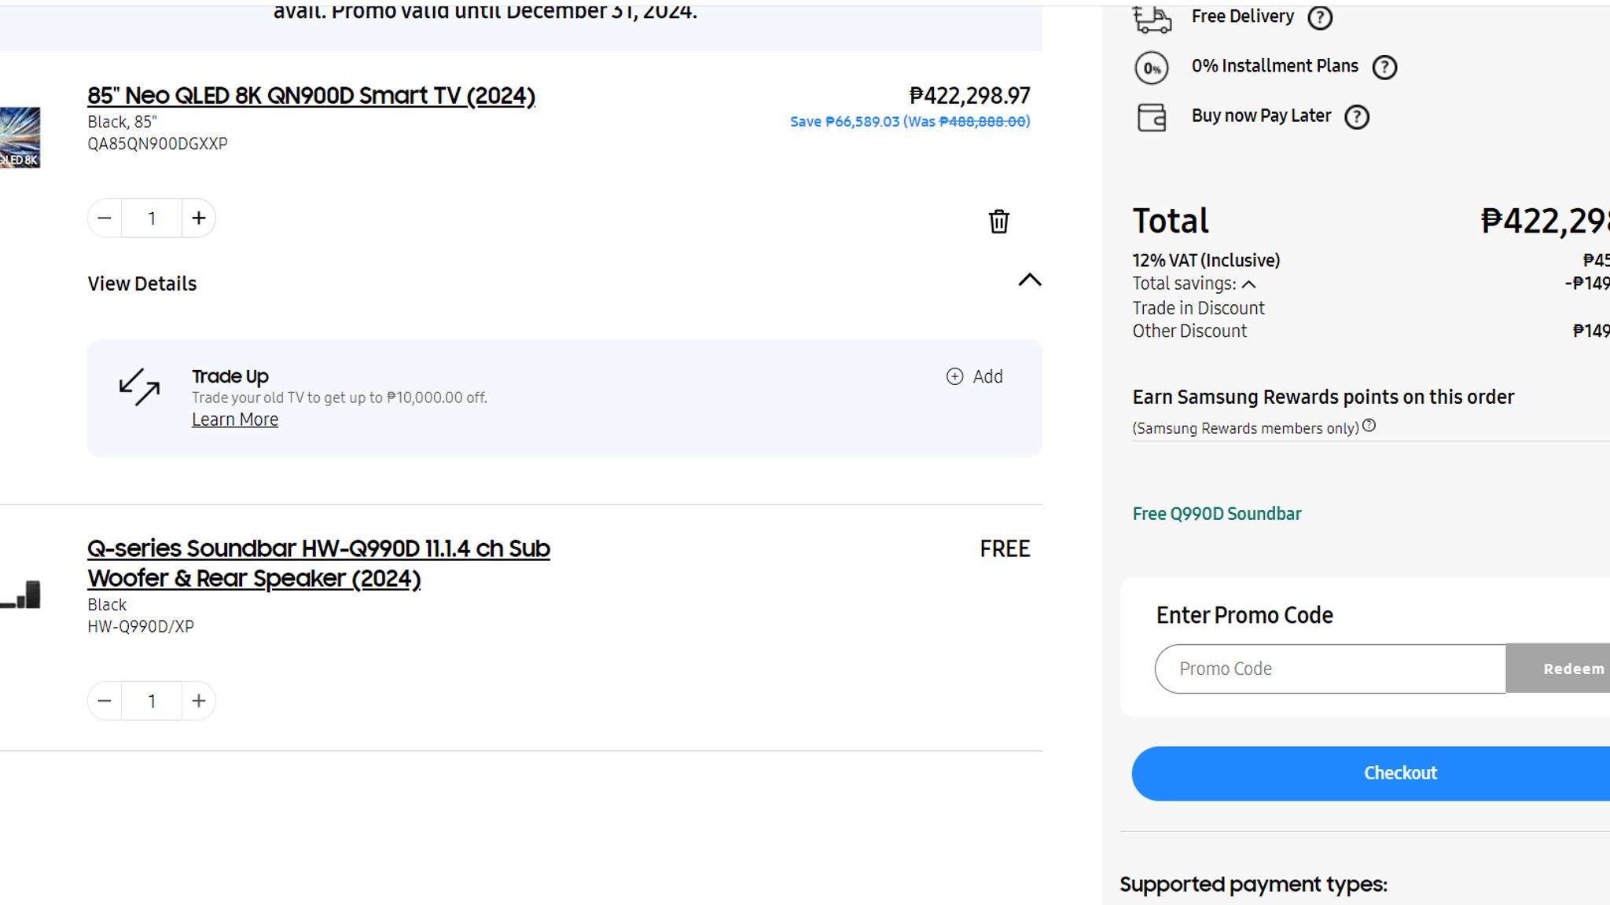Click the Checkout button

click(x=1400, y=772)
